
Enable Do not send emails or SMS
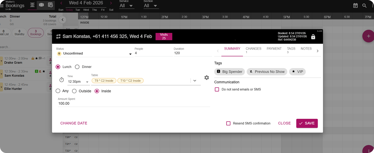[217, 89]
